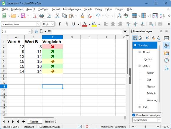Click the Undo arrow icon
This screenshot has height=129, width=171.
point(98,16)
